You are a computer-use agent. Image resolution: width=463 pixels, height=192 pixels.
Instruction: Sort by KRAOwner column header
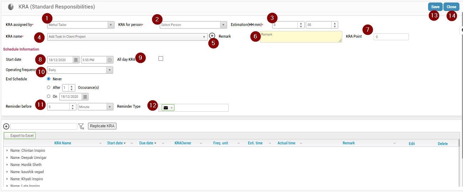coord(183,143)
